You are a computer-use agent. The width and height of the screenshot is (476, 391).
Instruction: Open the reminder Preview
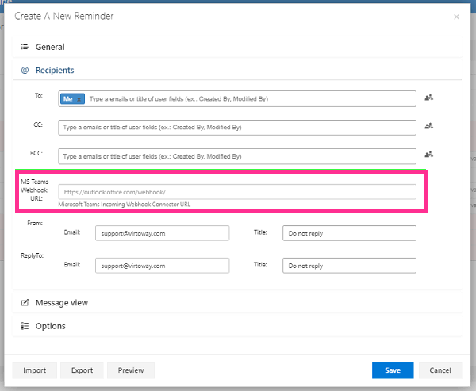[131, 370]
